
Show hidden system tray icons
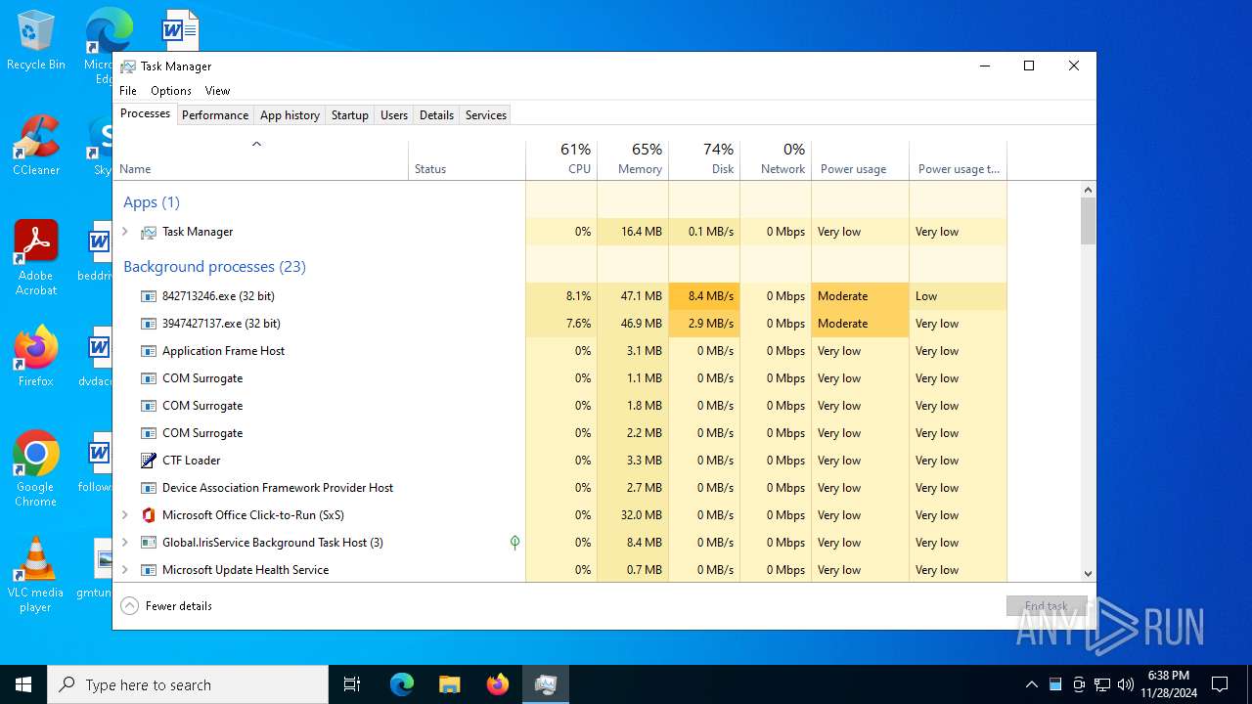1031,684
